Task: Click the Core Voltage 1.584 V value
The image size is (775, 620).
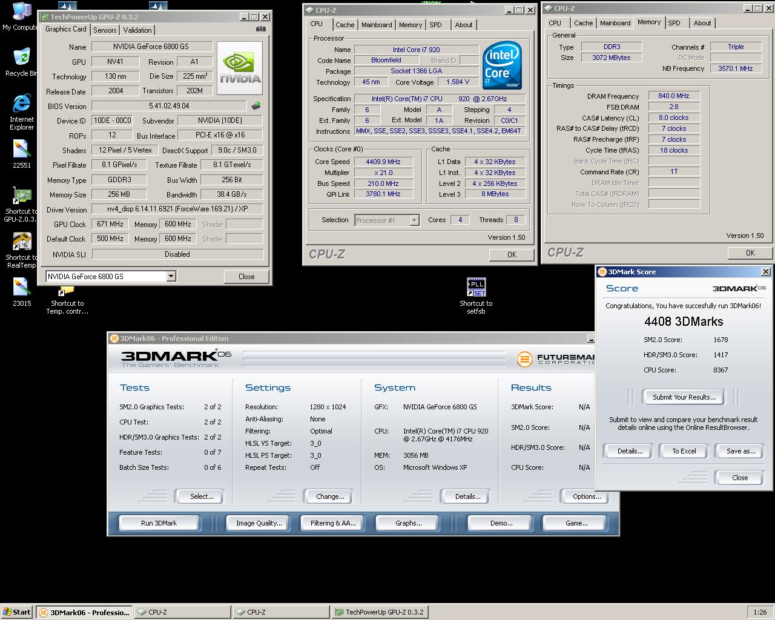Action: [x=458, y=82]
